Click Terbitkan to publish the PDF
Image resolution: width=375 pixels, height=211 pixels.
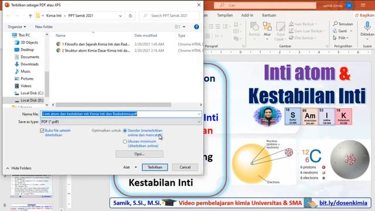(x=155, y=167)
